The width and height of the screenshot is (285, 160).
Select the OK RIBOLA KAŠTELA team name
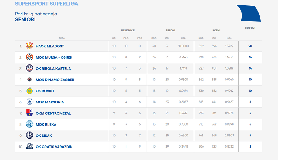tap(53, 69)
